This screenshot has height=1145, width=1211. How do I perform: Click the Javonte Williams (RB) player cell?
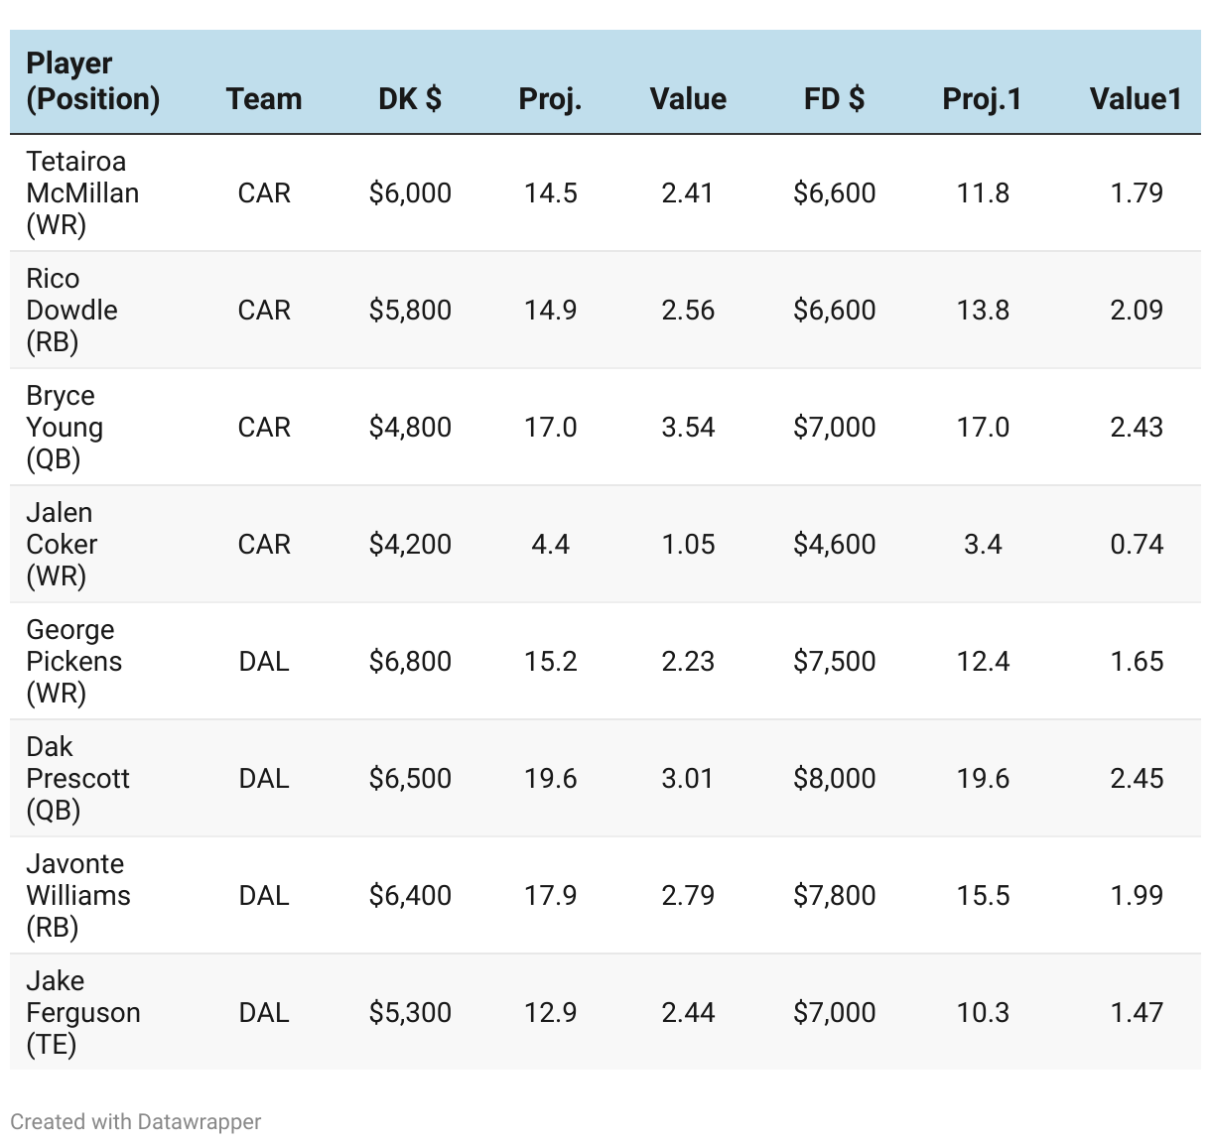[x=77, y=895]
